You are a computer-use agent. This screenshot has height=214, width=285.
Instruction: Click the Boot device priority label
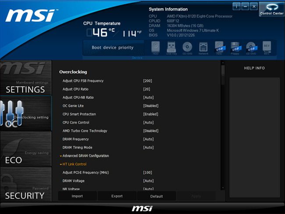coord(113,48)
